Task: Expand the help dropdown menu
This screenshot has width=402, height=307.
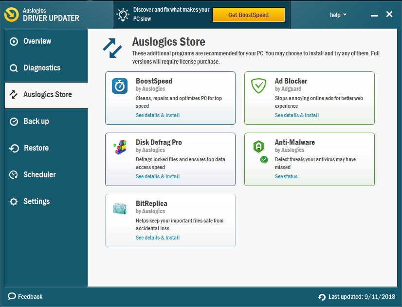Action: pyautogui.click(x=338, y=15)
